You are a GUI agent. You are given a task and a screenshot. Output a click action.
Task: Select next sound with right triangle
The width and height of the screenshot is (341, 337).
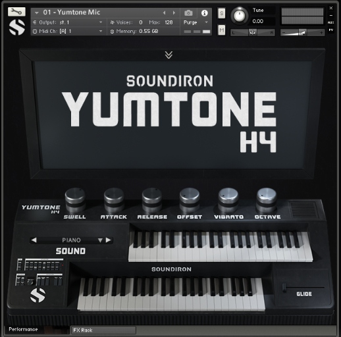pyautogui.click(x=108, y=240)
